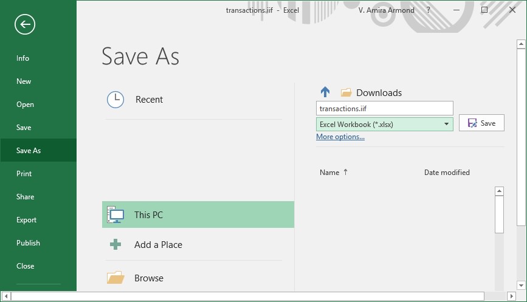Screen dimensions: 527x302
Task: Click the main pane scrollbar down arrow
Action: [x=521, y=286]
